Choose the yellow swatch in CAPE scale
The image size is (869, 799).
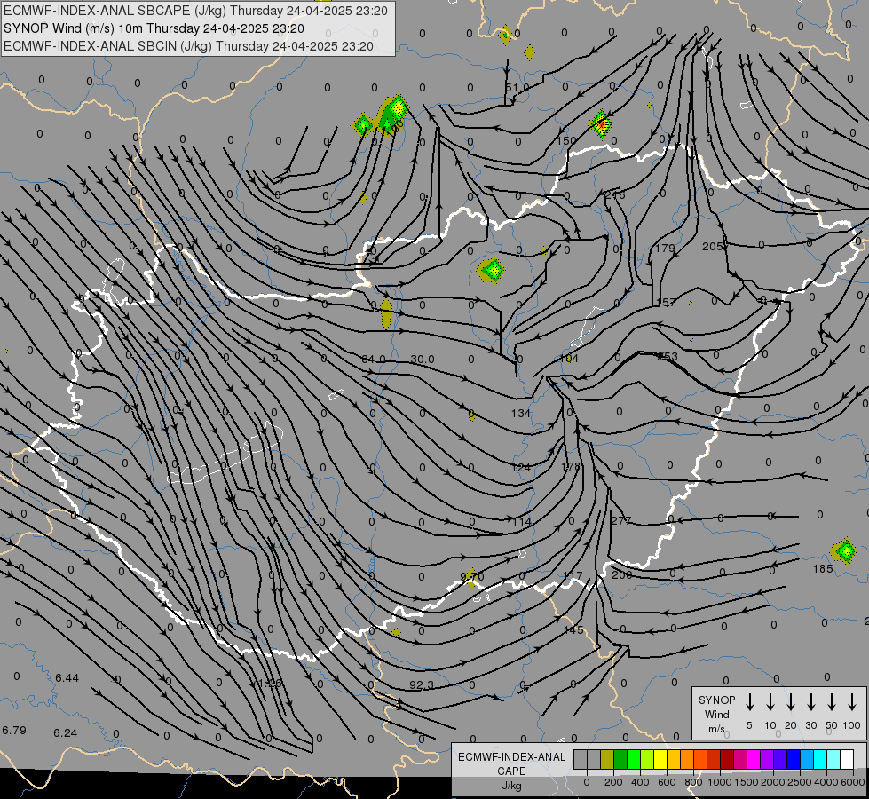coord(660,759)
